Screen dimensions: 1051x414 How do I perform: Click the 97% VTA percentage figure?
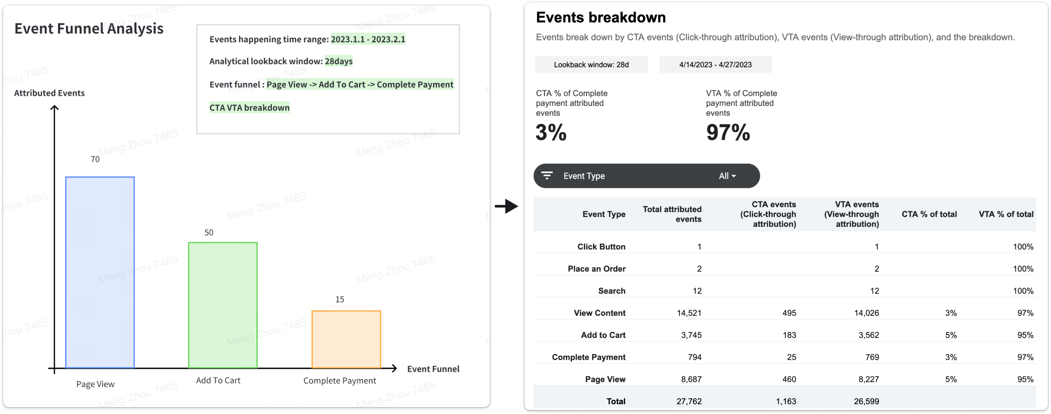(728, 133)
